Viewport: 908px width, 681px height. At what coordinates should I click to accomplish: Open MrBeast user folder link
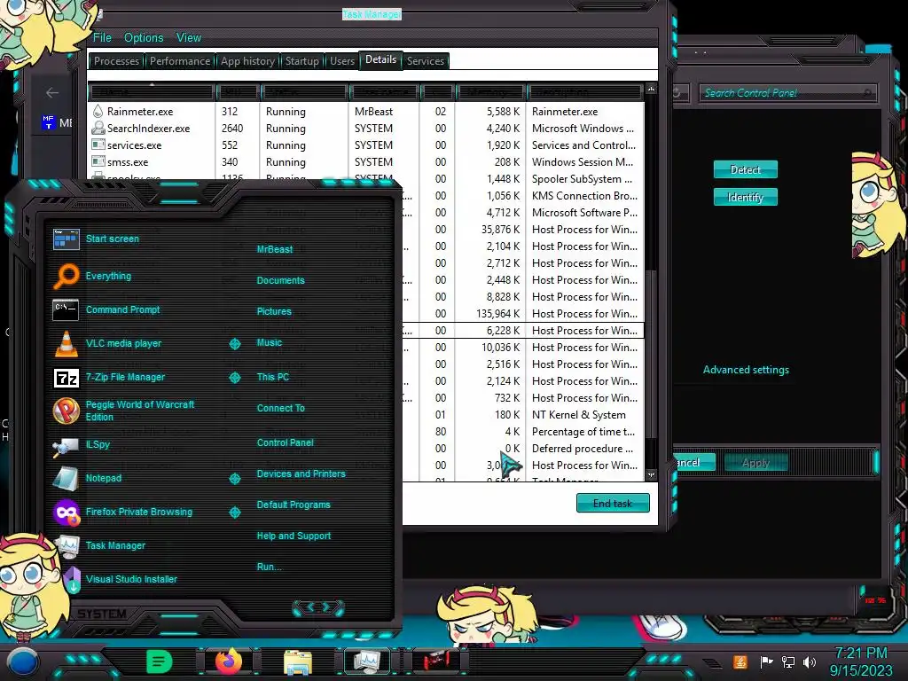(x=275, y=249)
